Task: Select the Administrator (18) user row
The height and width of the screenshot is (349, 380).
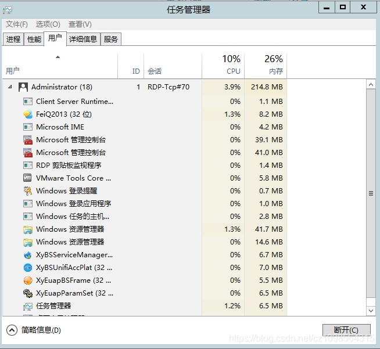Action: [x=145, y=87]
